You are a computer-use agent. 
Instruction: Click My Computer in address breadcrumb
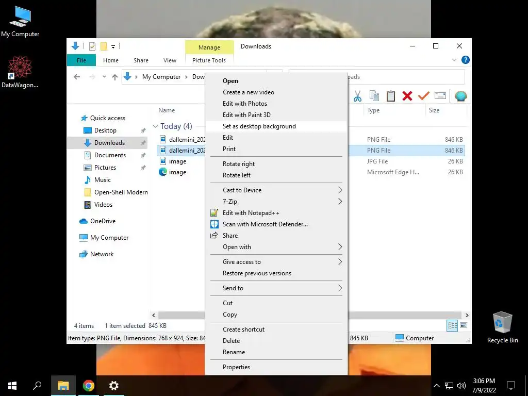[x=161, y=77]
